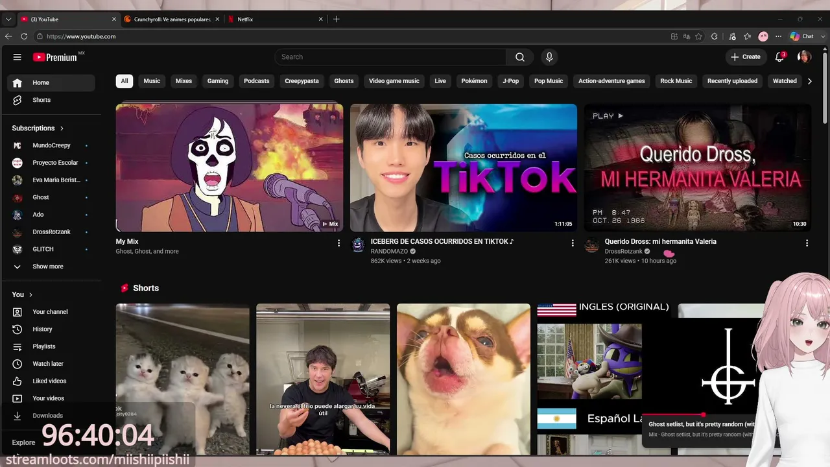Open Liked videos in the sidebar

(x=51, y=381)
